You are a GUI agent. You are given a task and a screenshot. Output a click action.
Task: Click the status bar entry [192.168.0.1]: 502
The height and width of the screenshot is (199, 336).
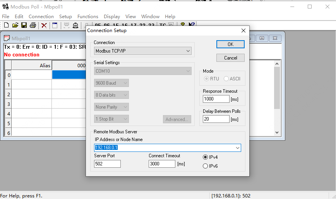tap(231, 196)
